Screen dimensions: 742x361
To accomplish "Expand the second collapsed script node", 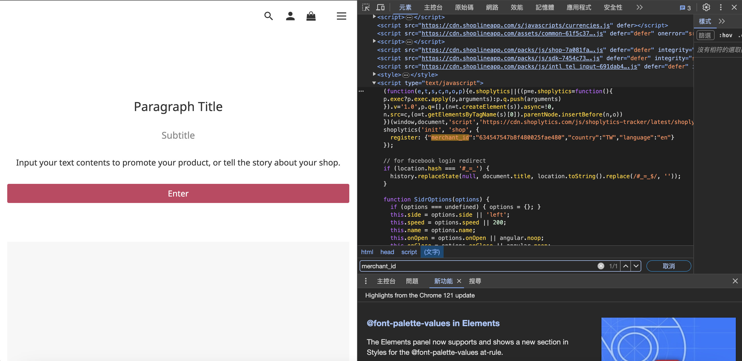I will (x=374, y=41).
